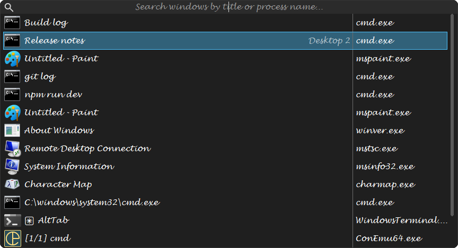Click the magnifier search icon
This screenshot has height=248, width=458.
9,7
